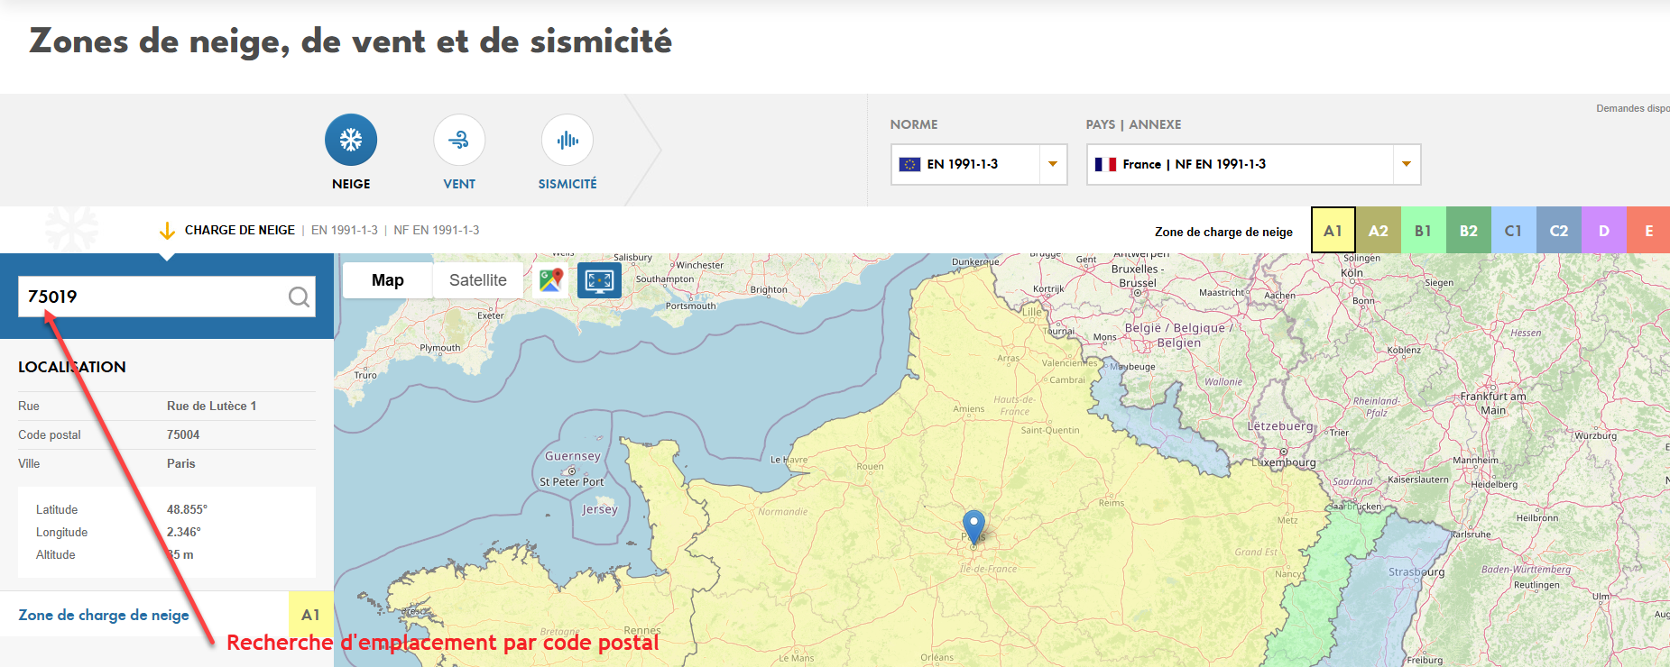
Task: Click street value Rue de Lutèce 1
Action: point(212,406)
